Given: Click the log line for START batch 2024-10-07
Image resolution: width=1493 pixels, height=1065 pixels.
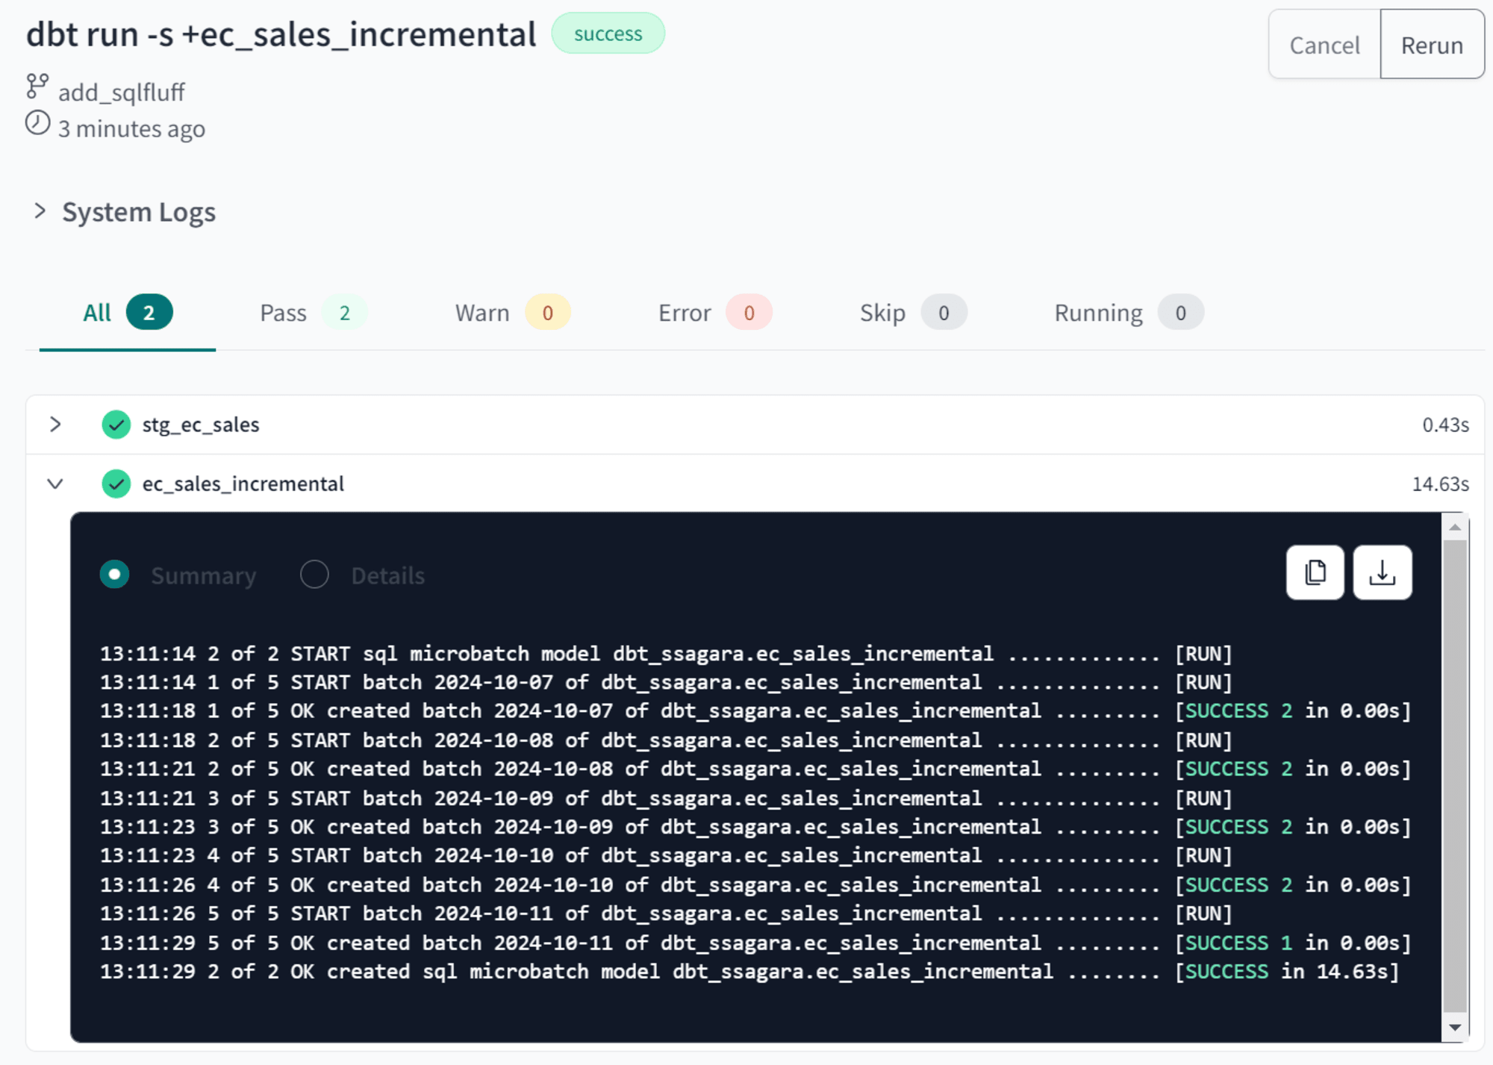Looking at the screenshot, I should pyautogui.click(x=666, y=682).
